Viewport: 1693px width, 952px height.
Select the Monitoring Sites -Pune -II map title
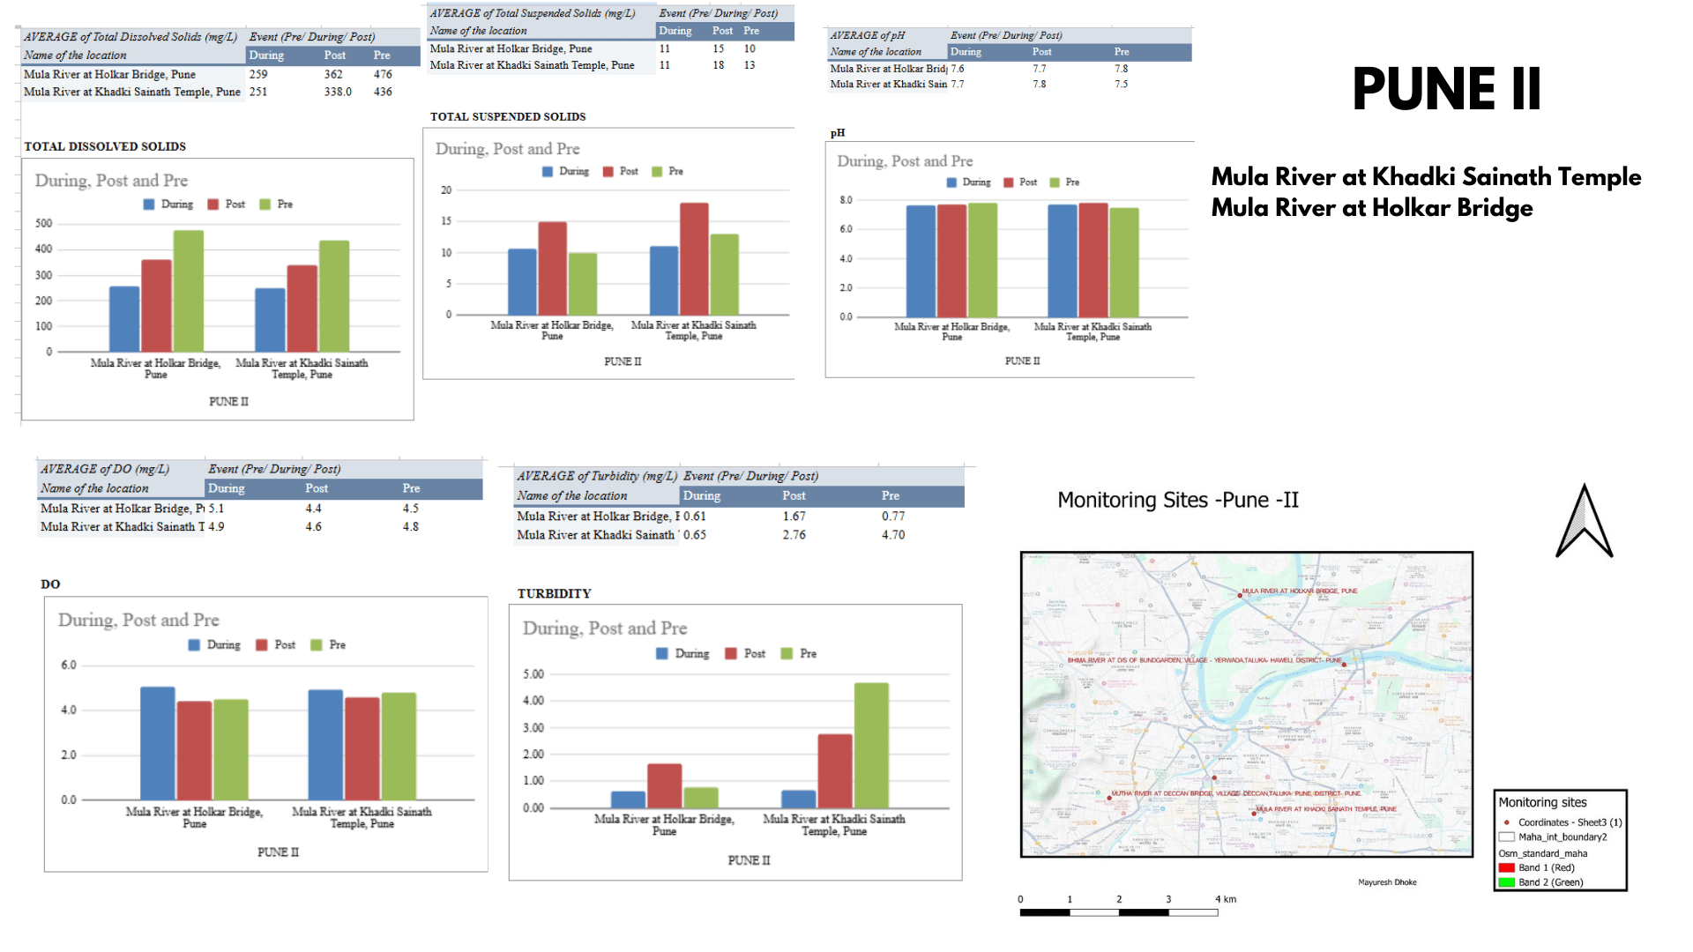click(1178, 501)
